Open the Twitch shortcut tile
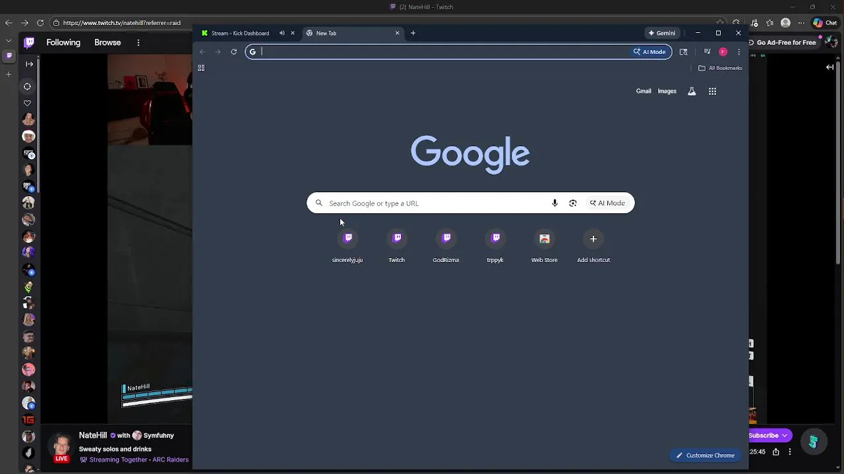 click(x=396, y=246)
